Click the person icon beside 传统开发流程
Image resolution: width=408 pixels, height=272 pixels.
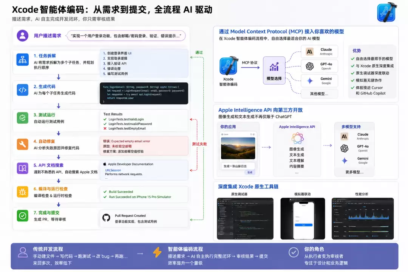23,252
